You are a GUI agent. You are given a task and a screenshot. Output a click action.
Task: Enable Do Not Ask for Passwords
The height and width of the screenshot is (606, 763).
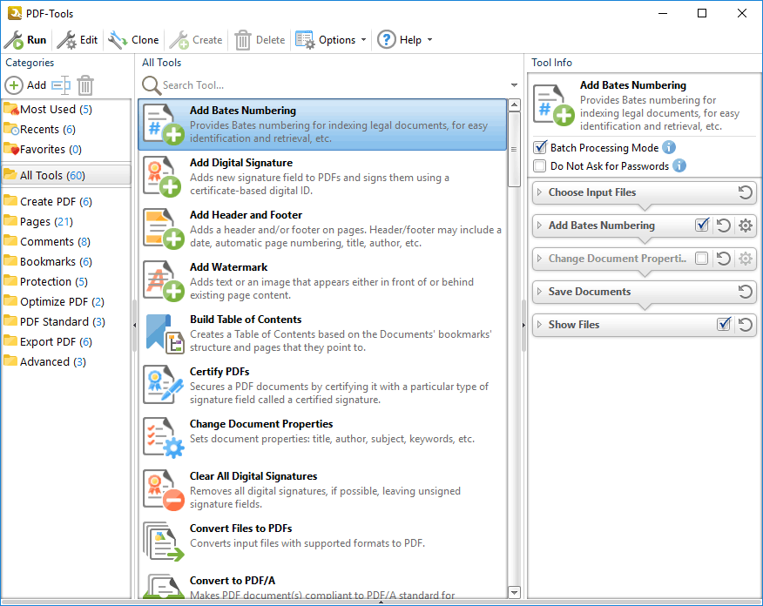pyautogui.click(x=541, y=165)
